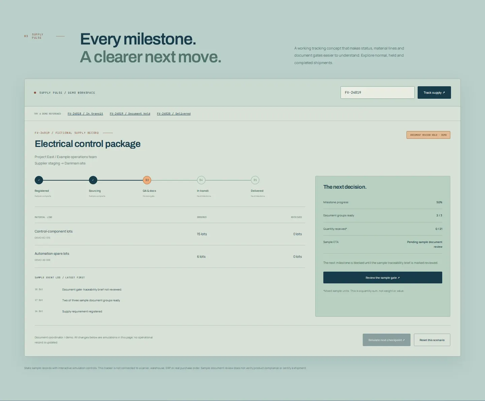Click 'Supply requirement registered' log entry

click(83, 312)
